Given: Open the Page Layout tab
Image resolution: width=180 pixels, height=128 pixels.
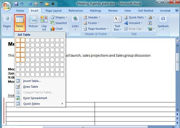Looking at the screenshot, I should (54, 11).
